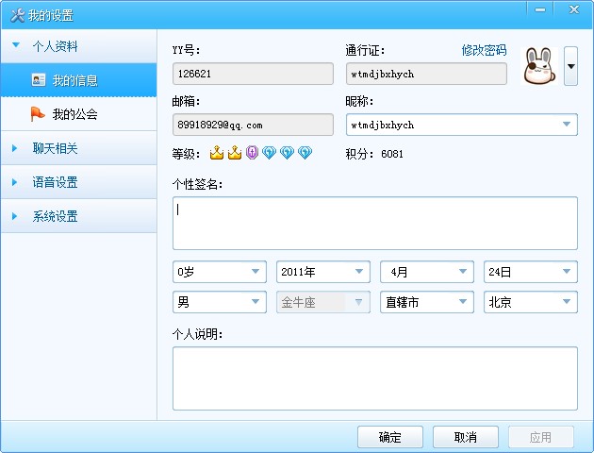The width and height of the screenshot is (594, 453).
Task: Select the 我的信息 item
Action: 79,80
